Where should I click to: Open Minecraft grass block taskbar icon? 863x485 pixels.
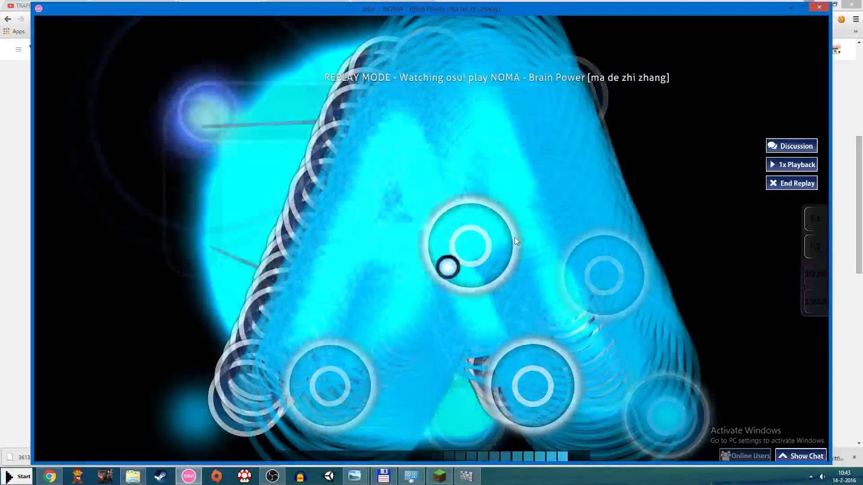click(440, 476)
